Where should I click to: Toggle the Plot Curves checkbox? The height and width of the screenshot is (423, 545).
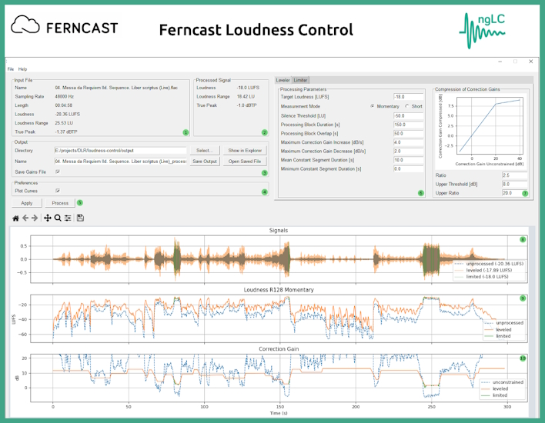click(x=58, y=191)
